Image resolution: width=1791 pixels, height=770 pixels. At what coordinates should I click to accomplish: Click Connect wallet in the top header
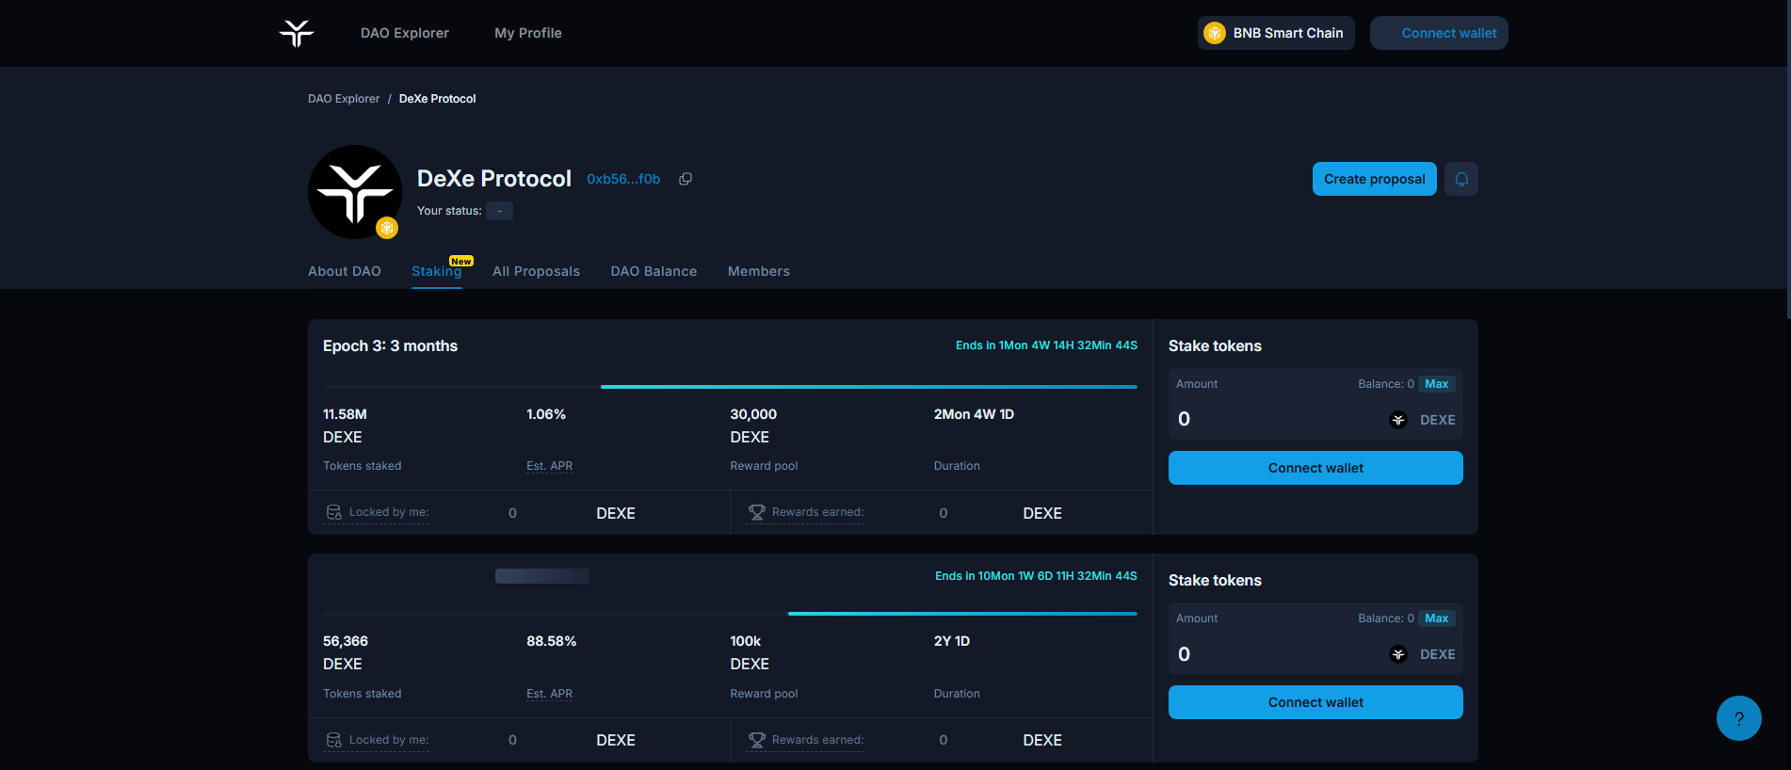pos(1439,33)
